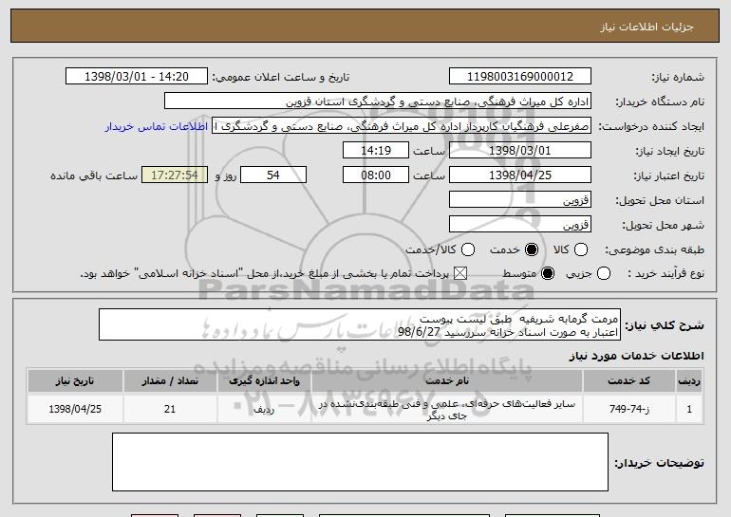The image size is (731, 517).
Task: Click the delivery province field قزوین
Action: pos(520,200)
